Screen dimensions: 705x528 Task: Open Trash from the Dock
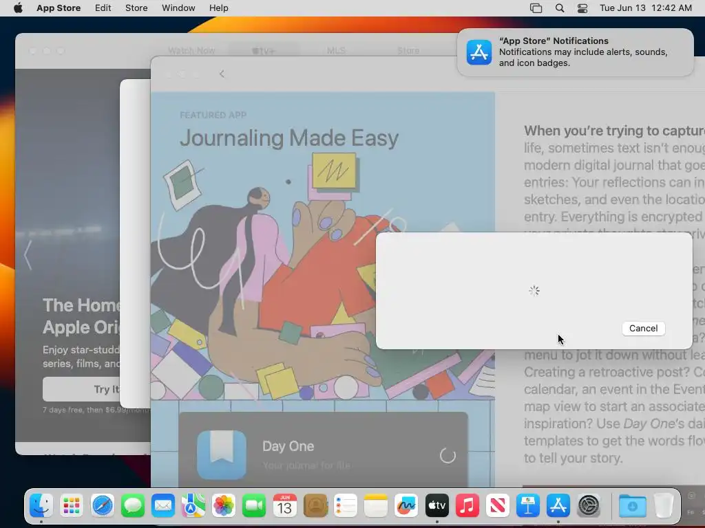(664, 506)
